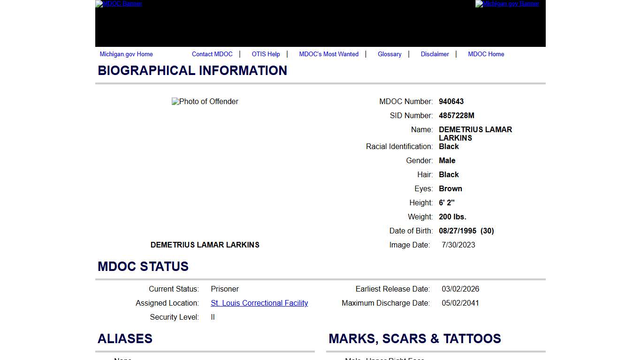Image resolution: width=641 pixels, height=360 pixels.
Task: Open the Contact MDOC page
Action: click(212, 54)
